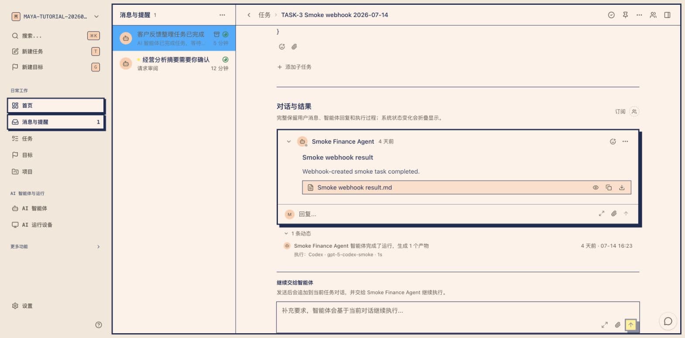The image size is (685, 338).
Task: Pin TASK-3 using the header pin icon
Action: 625,15
